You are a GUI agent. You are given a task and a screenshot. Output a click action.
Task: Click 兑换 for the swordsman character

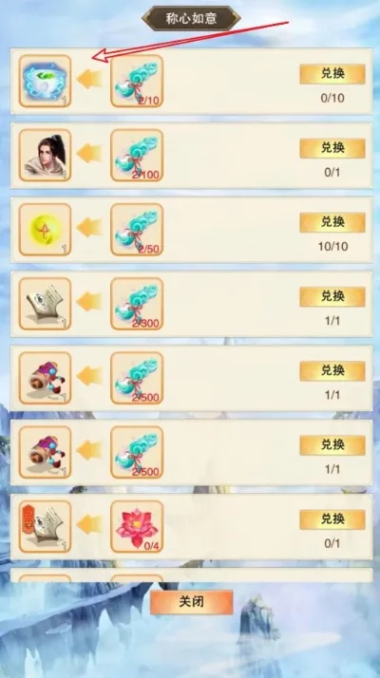332,148
